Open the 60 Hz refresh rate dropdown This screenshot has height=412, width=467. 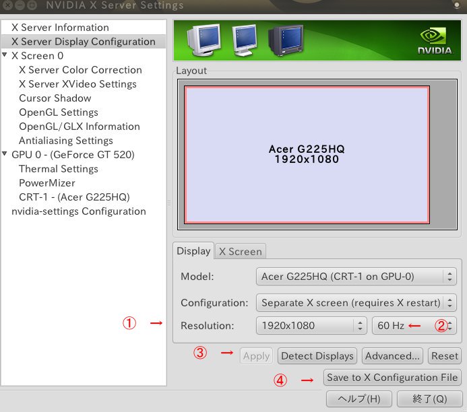tap(414, 325)
